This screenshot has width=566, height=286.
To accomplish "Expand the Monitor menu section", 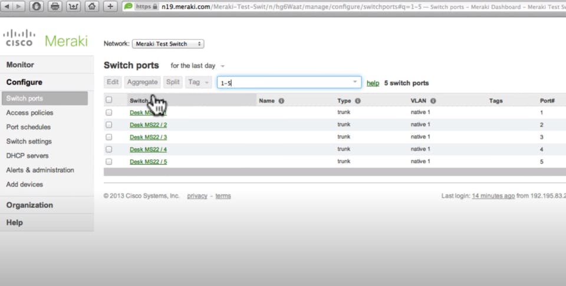I will coord(47,65).
